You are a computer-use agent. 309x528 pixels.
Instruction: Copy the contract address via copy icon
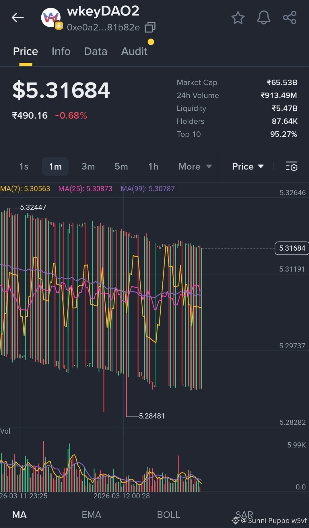click(x=150, y=27)
